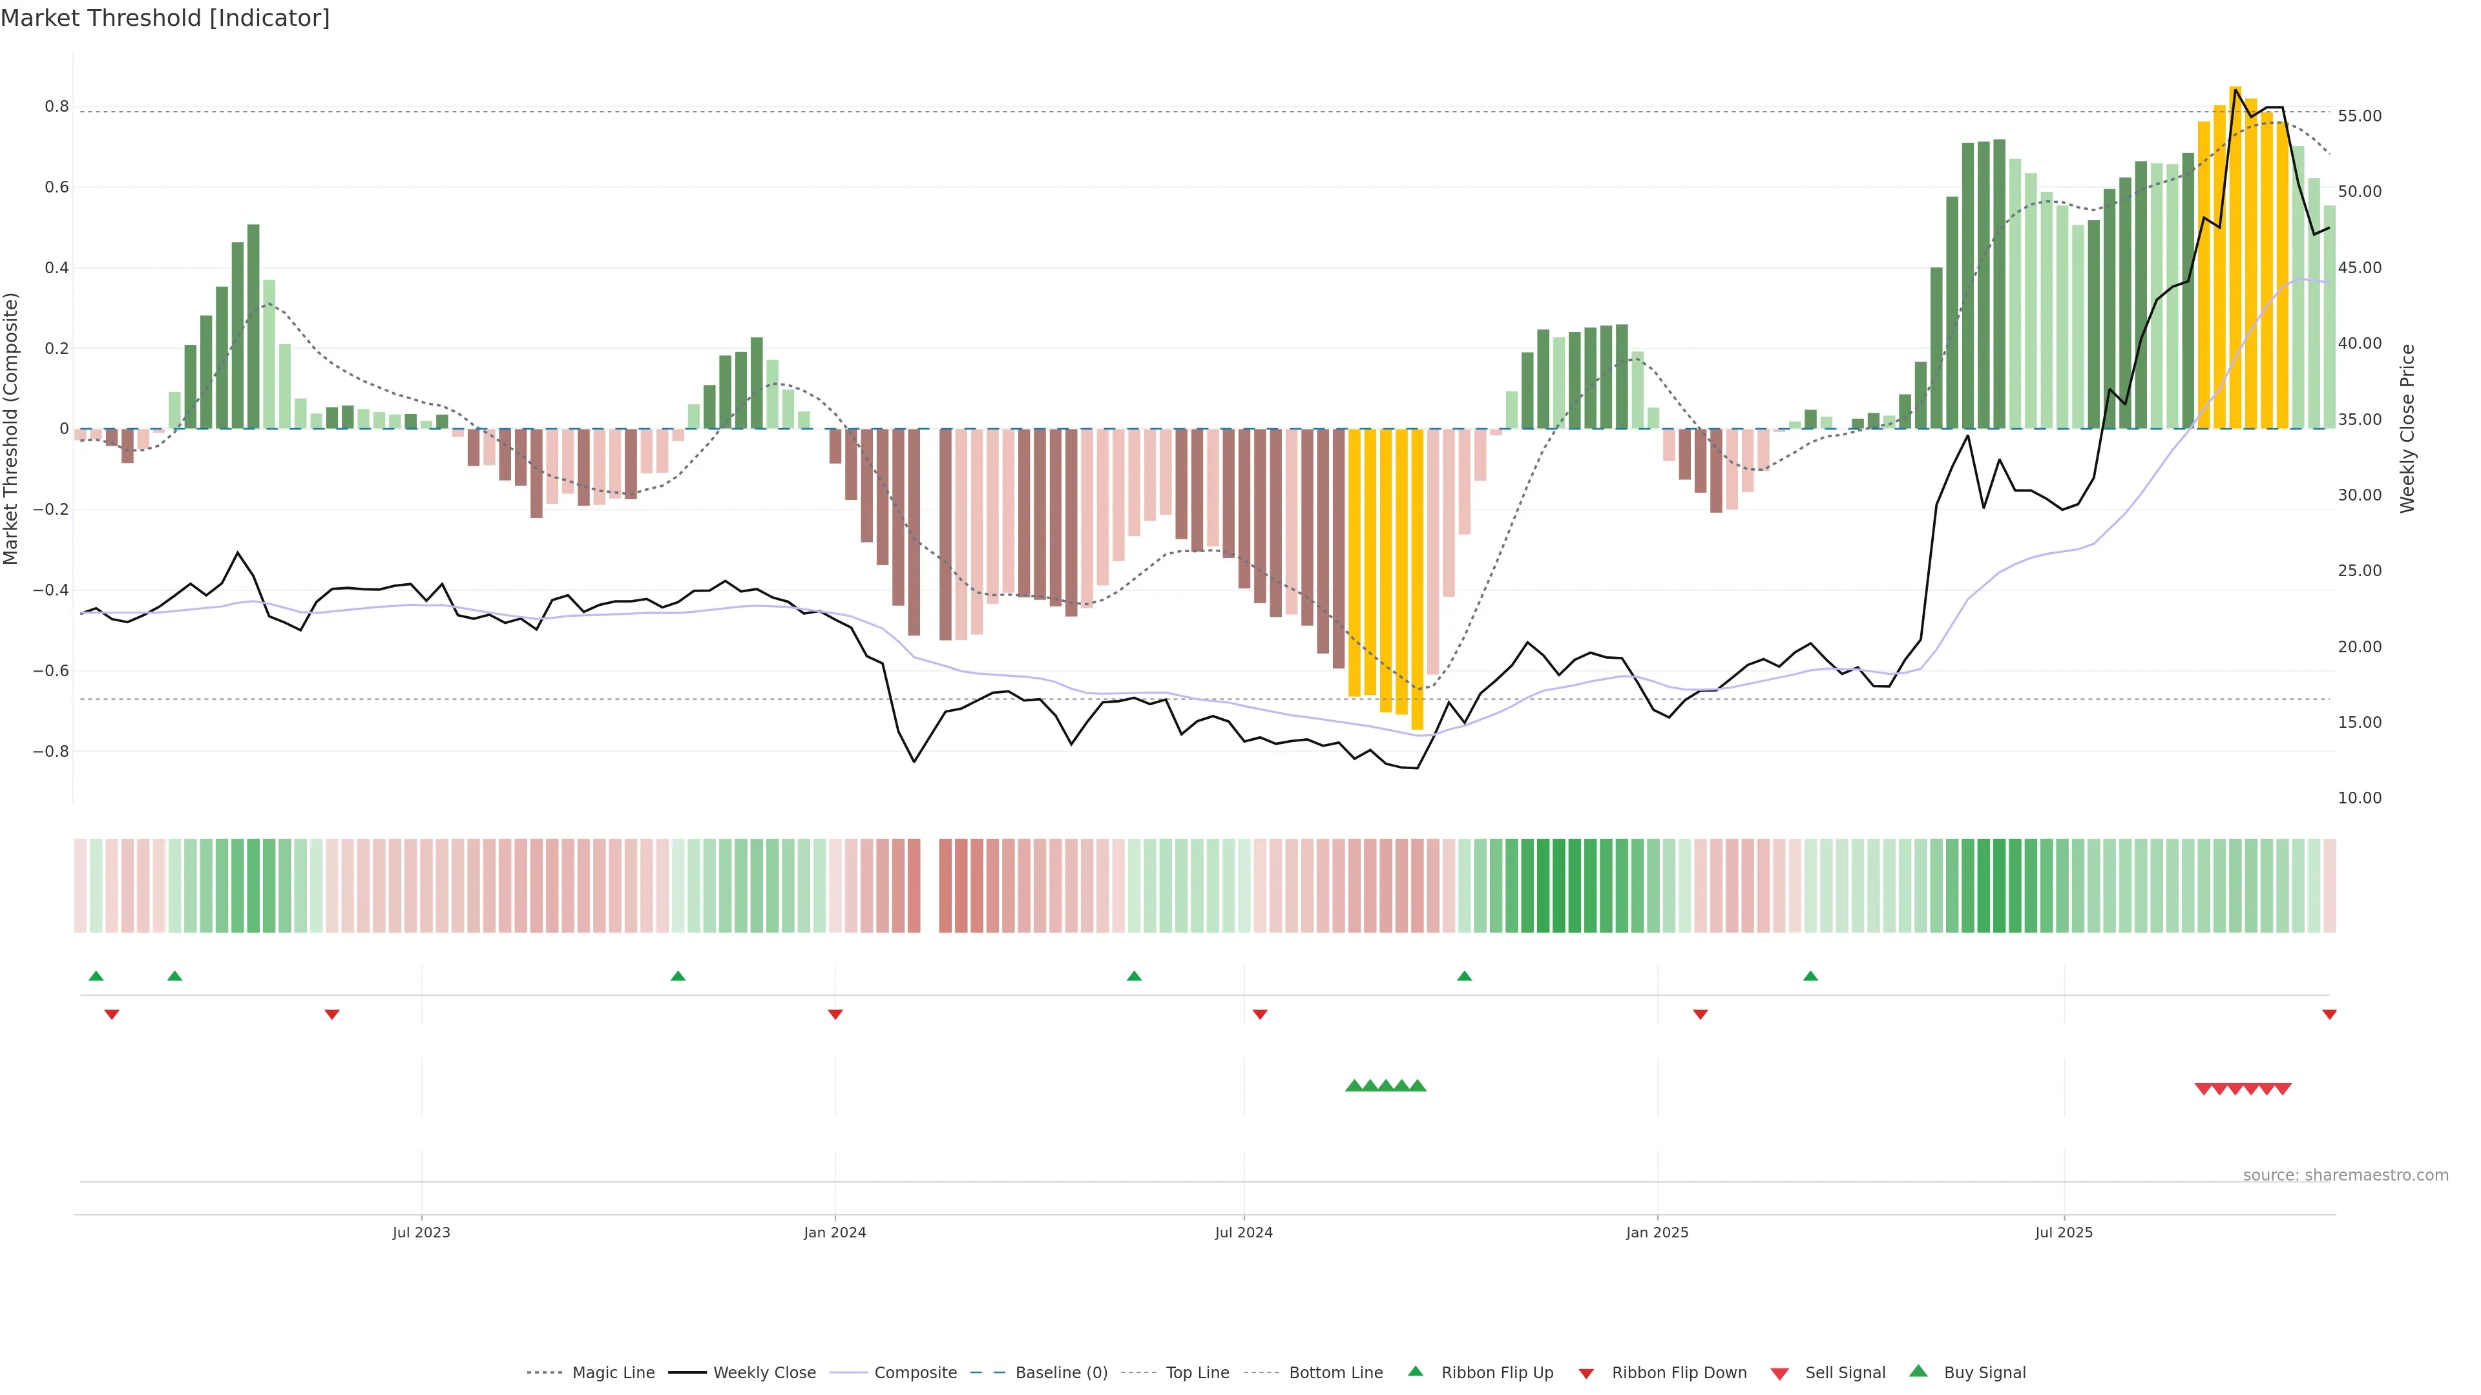Click the Ribbon Flip Down legend triangle
This screenshot has width=2481, height=1395.
(1586, 1373)
